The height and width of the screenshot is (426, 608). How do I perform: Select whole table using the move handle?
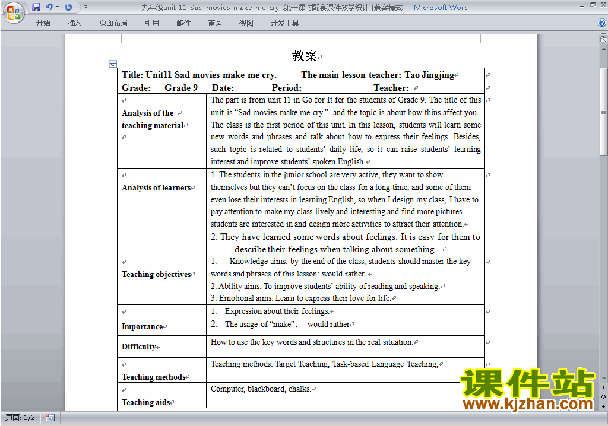(x=113, y=63)
